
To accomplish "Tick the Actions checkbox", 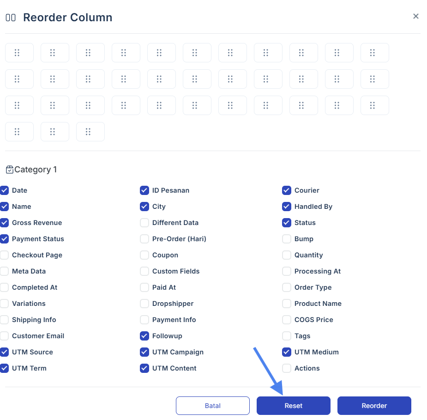I will tap(287, 368).
